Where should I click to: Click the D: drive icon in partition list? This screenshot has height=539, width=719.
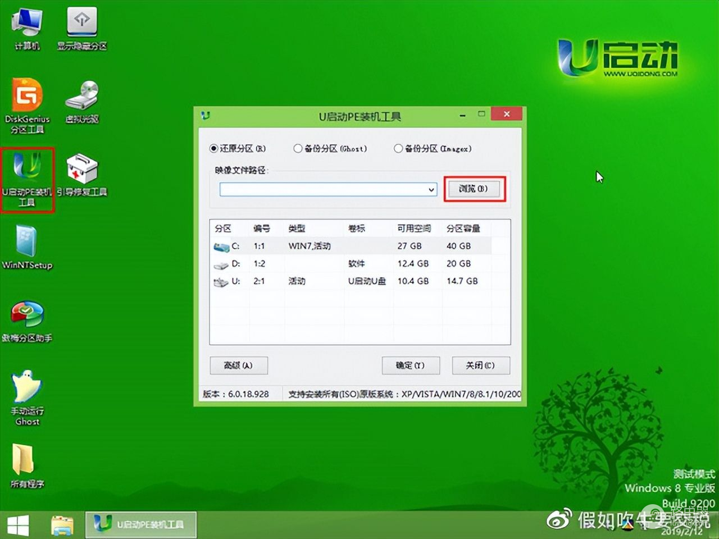(x=221, y=264)
